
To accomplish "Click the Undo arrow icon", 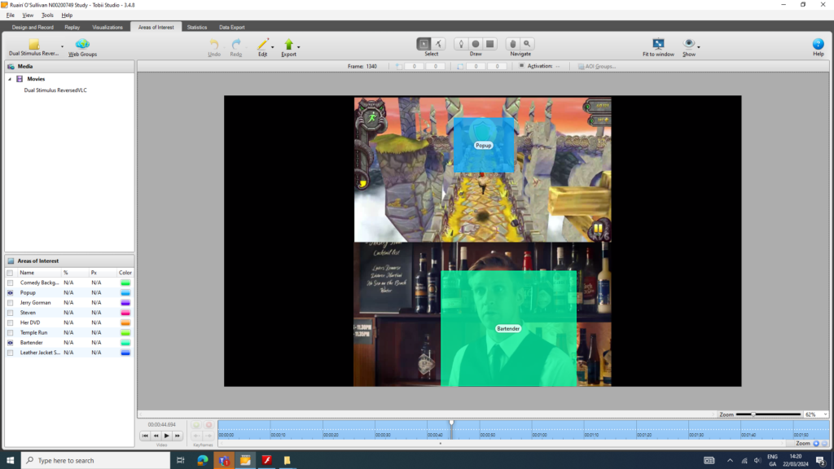I will (214, 44).
